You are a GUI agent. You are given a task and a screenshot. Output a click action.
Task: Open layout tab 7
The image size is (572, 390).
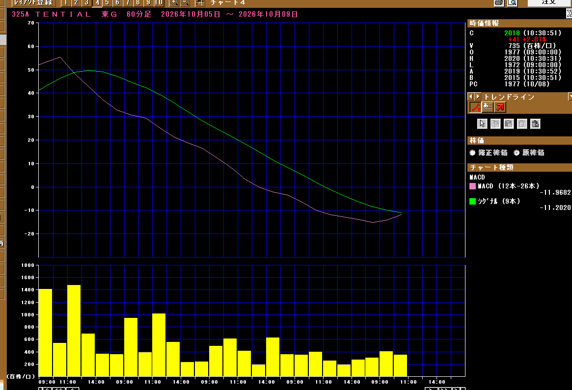[x=128, y=2]
